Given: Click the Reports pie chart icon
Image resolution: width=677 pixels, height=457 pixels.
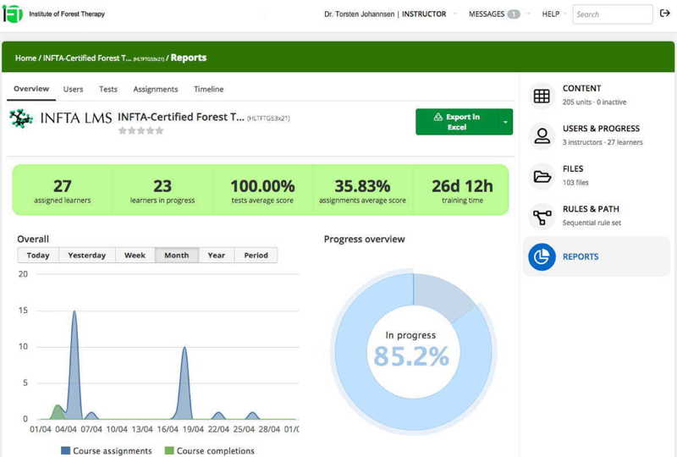Looking at the screenshot, I should [x=542, y=256].
